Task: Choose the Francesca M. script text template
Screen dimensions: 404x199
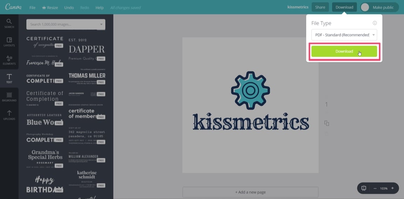Action: point(45,61)
